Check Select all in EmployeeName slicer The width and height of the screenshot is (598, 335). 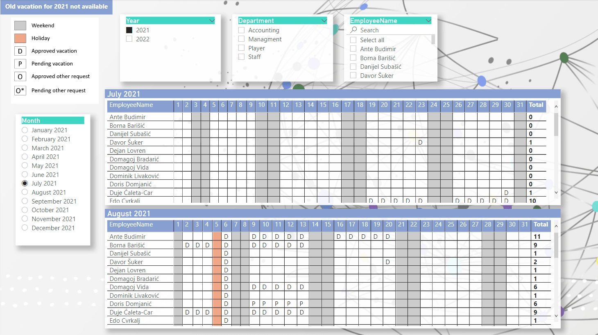coord(353,40)
